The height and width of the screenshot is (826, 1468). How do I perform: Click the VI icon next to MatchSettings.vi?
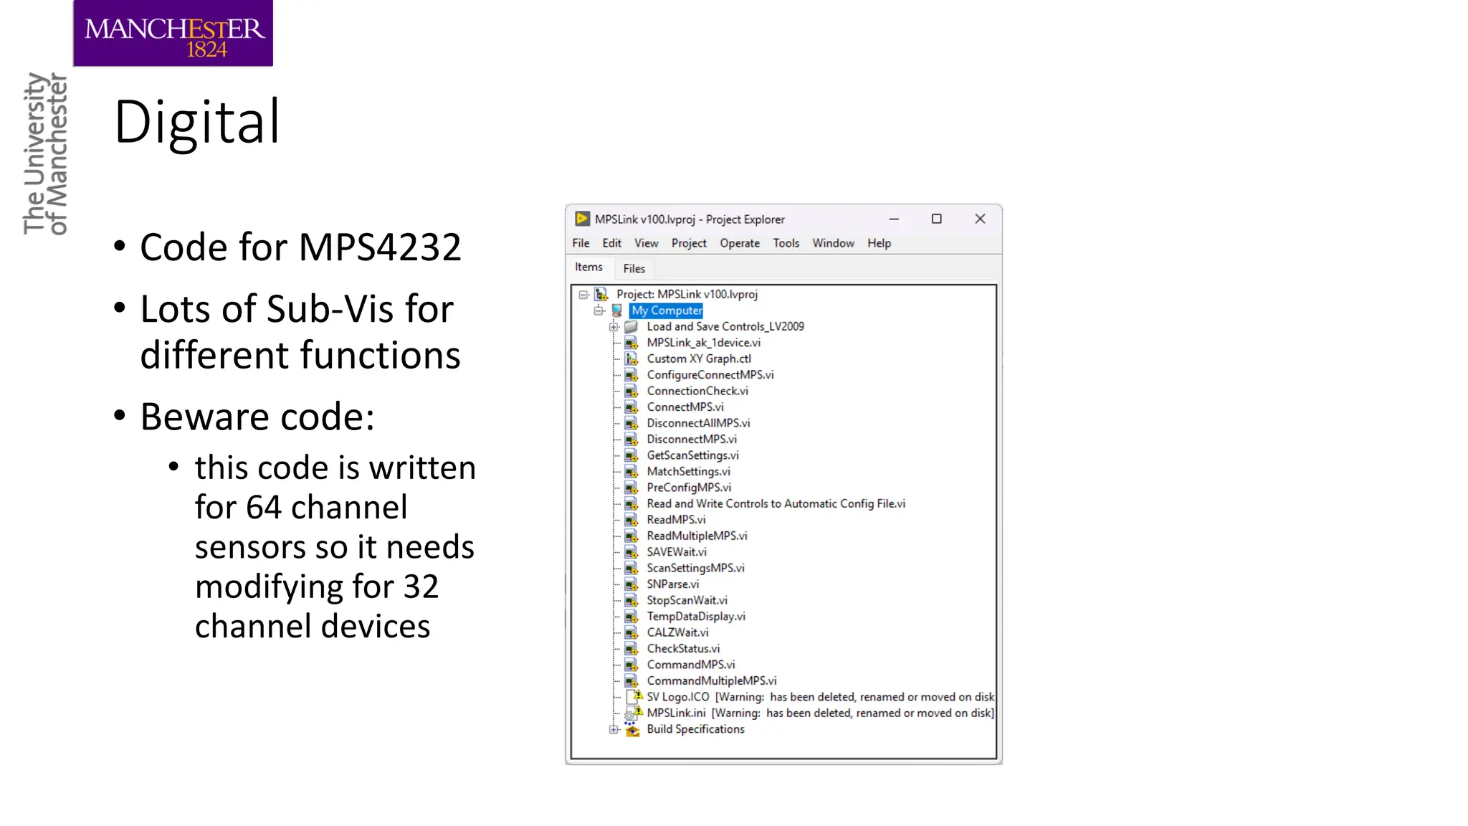[x=631, y=472]
